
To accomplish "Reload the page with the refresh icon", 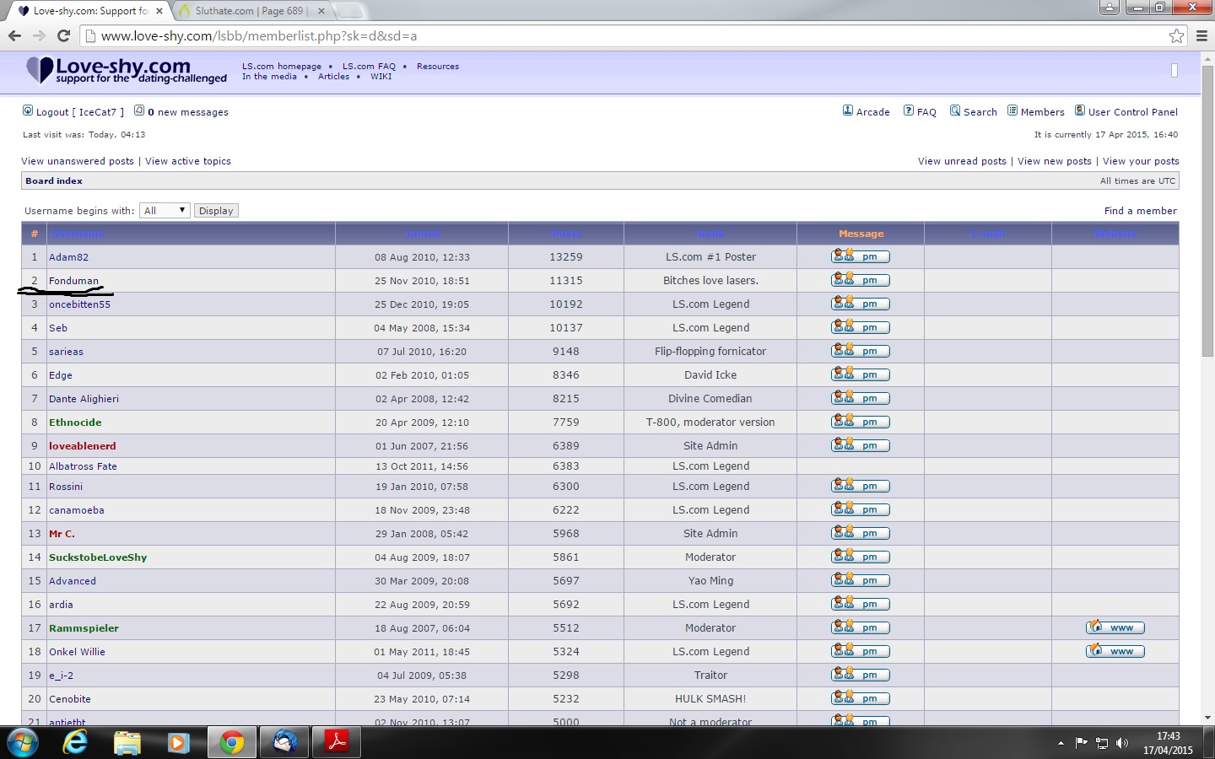I will click(x=63, y=35).
